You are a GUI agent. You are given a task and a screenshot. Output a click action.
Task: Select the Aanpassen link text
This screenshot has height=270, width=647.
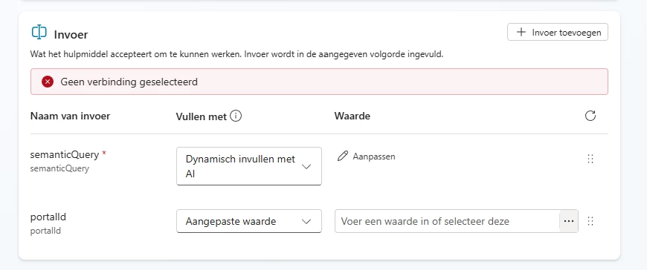(374, 157)
